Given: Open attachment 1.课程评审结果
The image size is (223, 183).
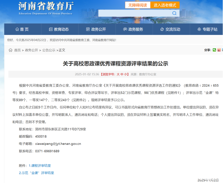Looking at the screenshot, I should click(40, 166).
